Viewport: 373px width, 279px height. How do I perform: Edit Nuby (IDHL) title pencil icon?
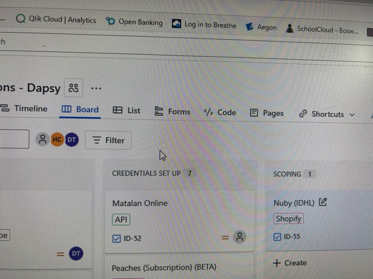(323, 202)
